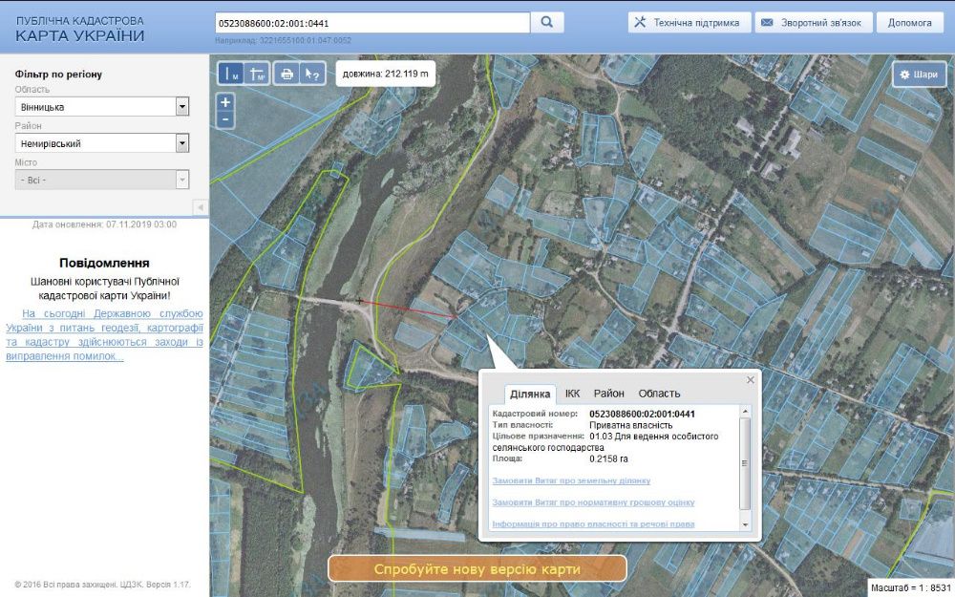
Task: Open the Область dropdown showing Вінницька
Action: tap(102, 107)
